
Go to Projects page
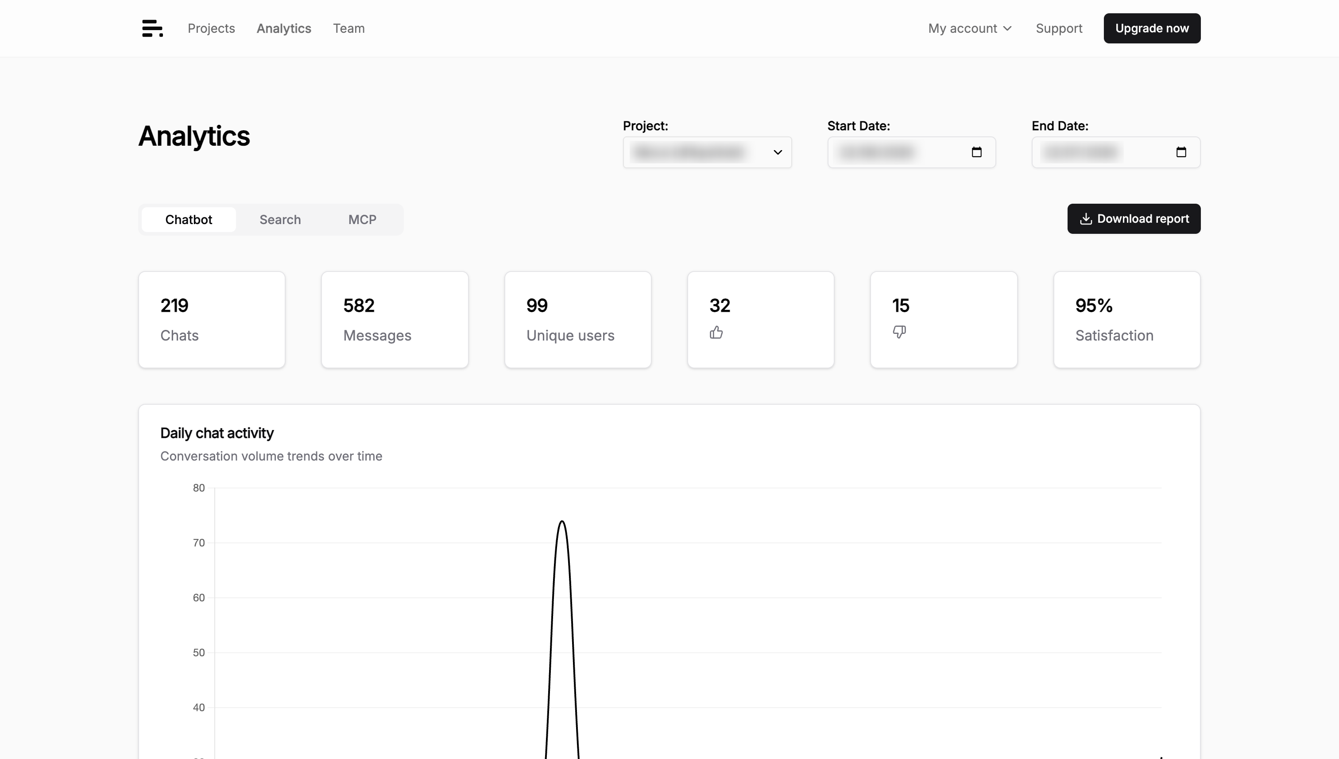pos(211,28)
